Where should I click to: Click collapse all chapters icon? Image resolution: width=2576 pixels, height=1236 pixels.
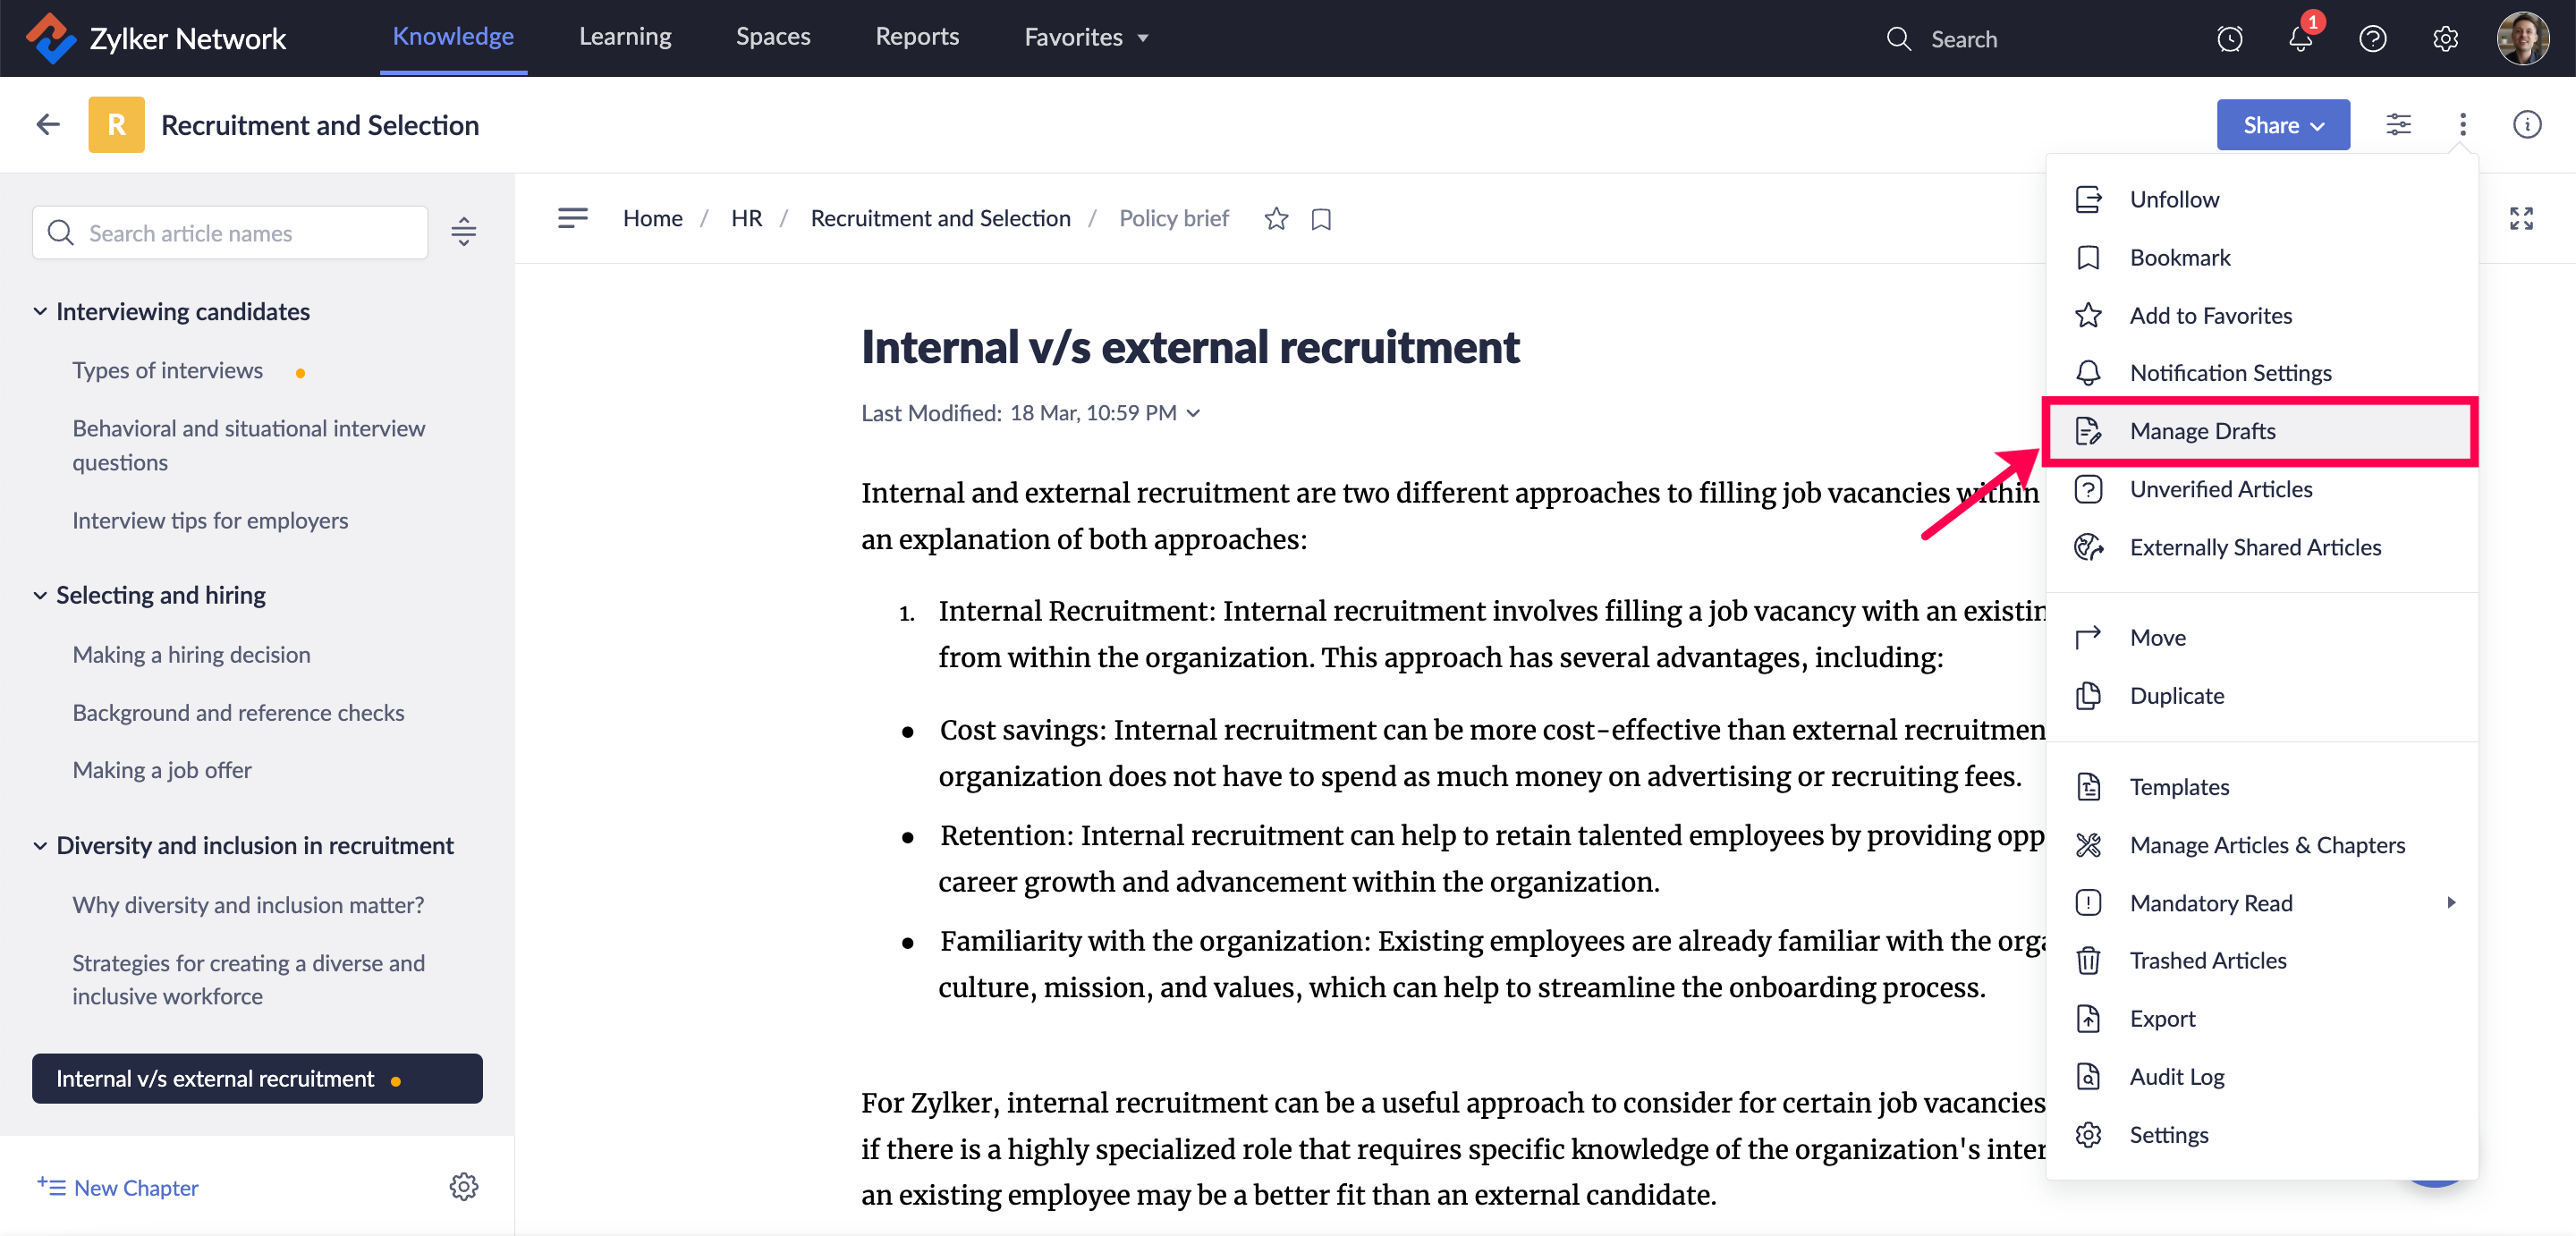[x=463, y=232]
